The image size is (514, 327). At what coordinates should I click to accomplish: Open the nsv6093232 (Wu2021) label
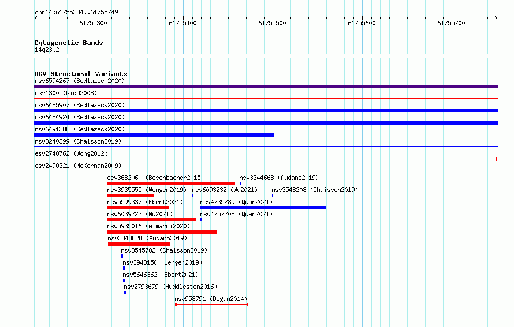coord(225,190)
